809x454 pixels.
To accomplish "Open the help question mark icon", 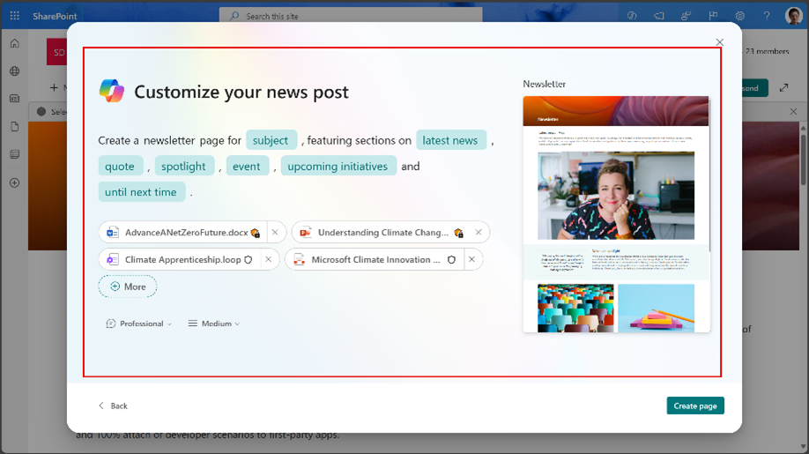I will (x=767, y=16).
